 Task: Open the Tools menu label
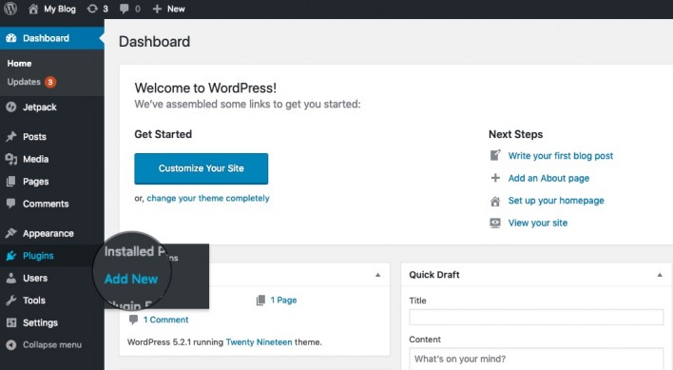click(34, 300)
